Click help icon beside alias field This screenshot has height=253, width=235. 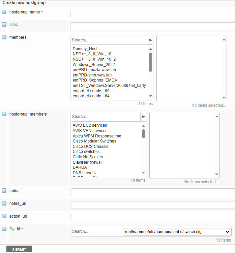pyautogui.click(x=4, y=25)
